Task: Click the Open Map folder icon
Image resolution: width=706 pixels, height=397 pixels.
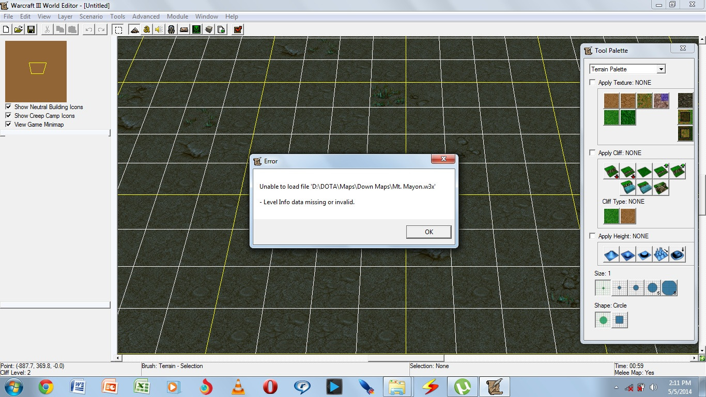Action: click(19, 29)
